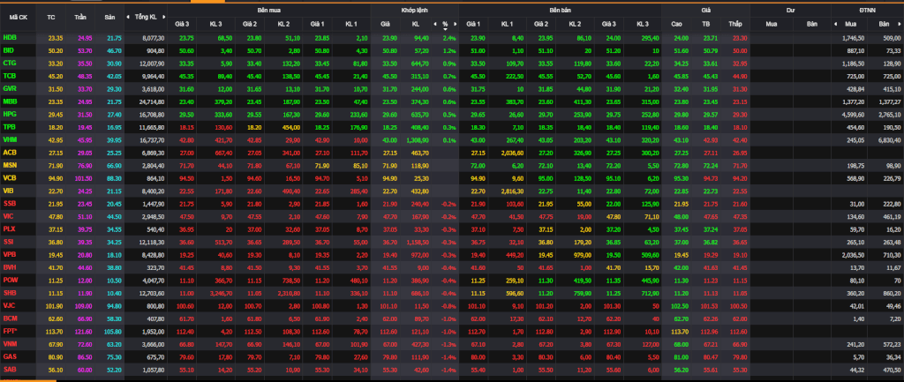This screenshot has width=904, height=382.
Task: Sort by the TC reference price header
Action: click(50, 18)
